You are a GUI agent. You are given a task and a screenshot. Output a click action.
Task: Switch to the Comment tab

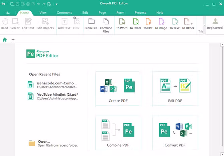64,13
